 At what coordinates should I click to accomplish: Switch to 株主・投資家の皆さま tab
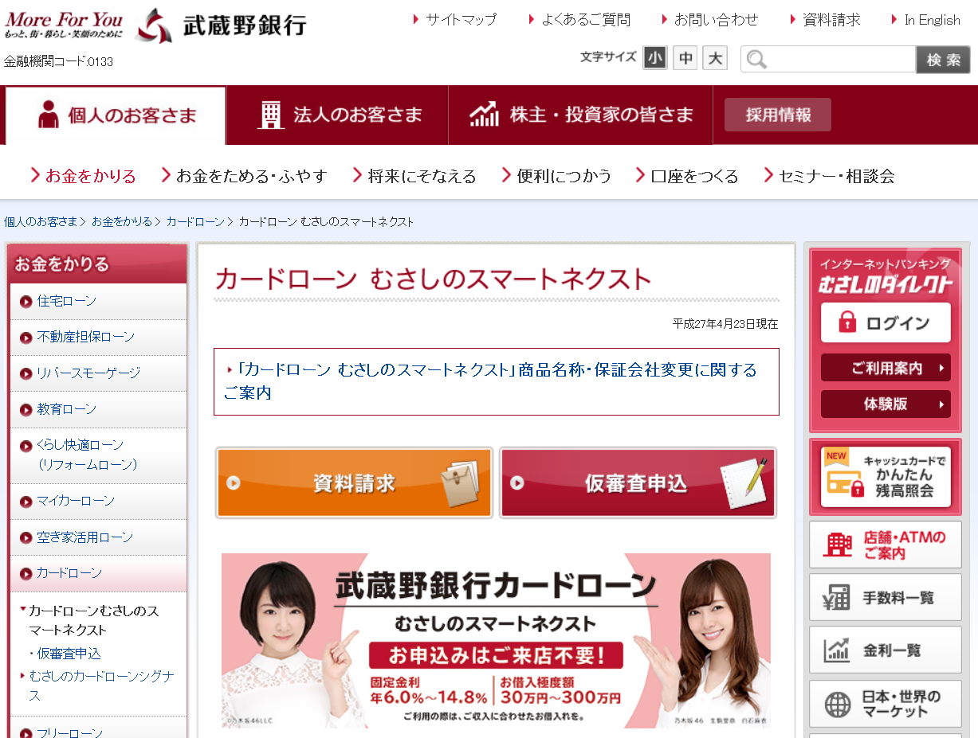(x=582, y=115)
